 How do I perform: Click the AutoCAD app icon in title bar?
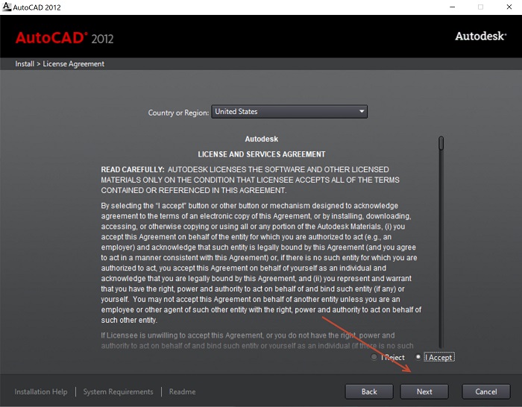tap(7, 7)
